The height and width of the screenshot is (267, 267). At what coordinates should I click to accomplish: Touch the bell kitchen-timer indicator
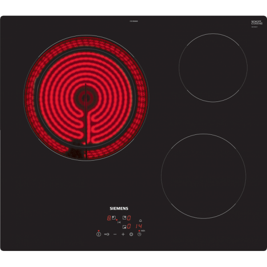140,221
